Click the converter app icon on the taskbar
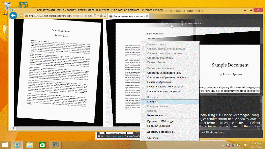The width and height of the screenshot is (265, 149). click(55, 145)
